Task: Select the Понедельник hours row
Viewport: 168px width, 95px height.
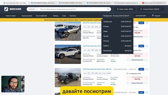Action: [117, 22]
